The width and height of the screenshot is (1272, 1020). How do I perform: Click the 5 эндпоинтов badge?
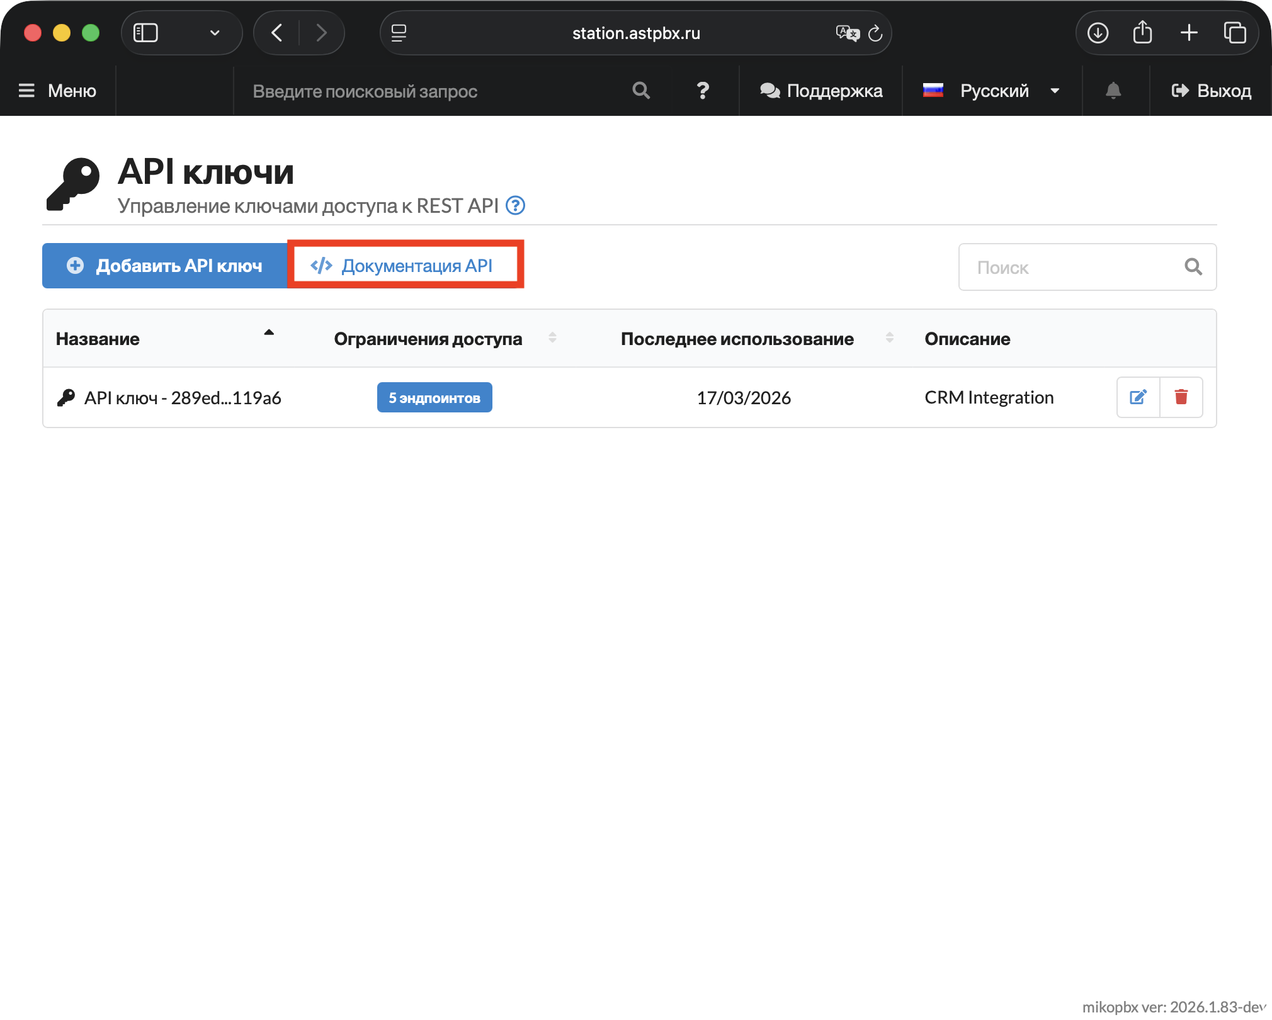click(434, 398)
